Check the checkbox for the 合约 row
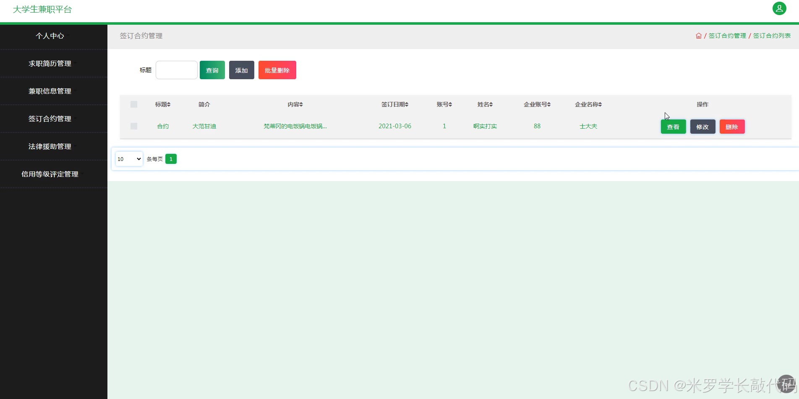The height and width of the screenshot is (399, 799). [x=134, y=126]
